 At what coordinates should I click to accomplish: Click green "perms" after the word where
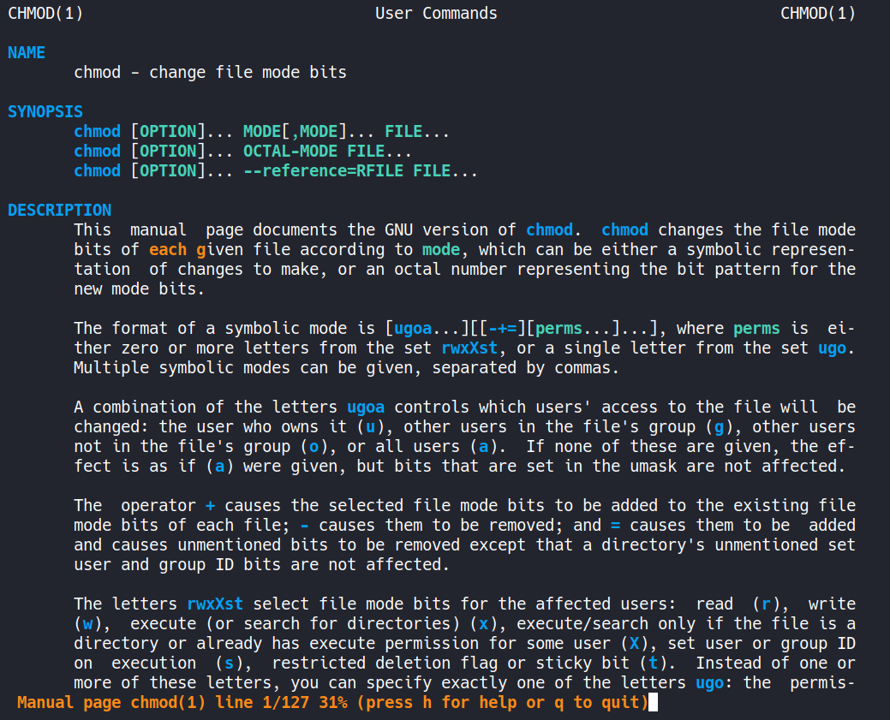tap(756, 329)
